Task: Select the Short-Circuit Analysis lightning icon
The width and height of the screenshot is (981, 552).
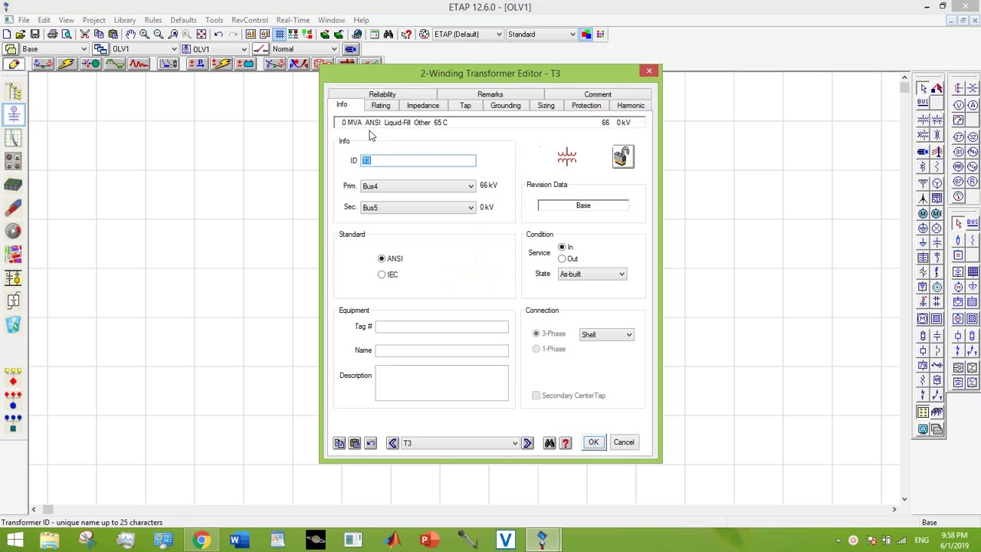Action: click(x=66, y=64)
